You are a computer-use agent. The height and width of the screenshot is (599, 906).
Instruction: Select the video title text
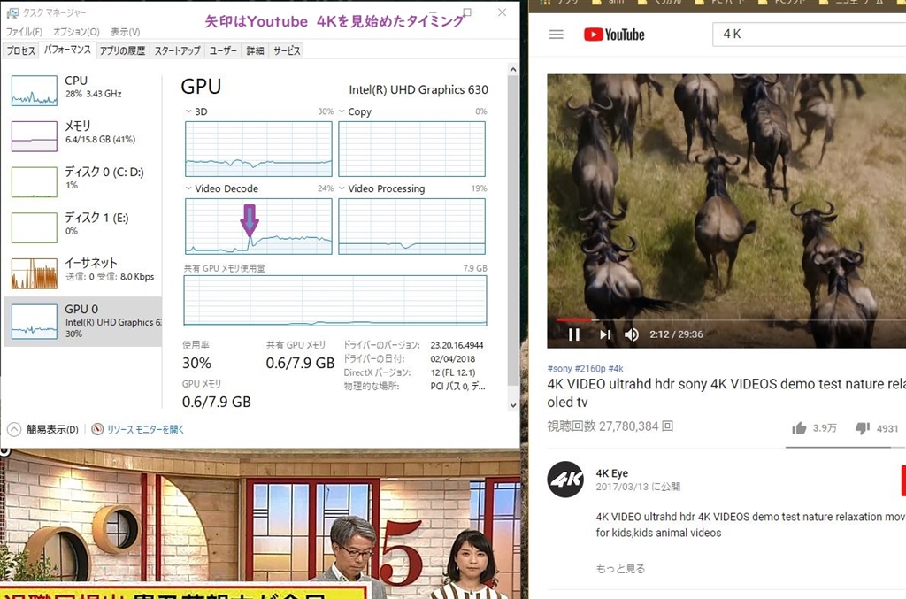tap(726, 393)
